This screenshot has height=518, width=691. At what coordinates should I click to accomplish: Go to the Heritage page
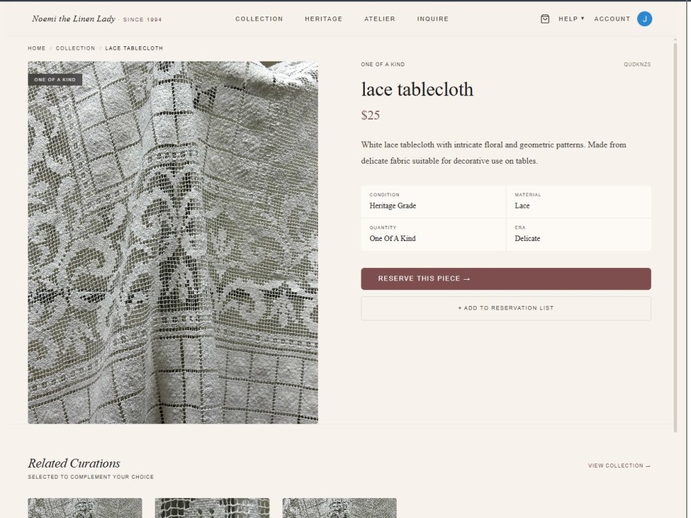[x=323, y=19]
